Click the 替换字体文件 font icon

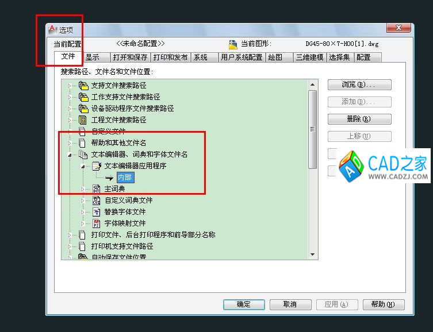point(96,212)
